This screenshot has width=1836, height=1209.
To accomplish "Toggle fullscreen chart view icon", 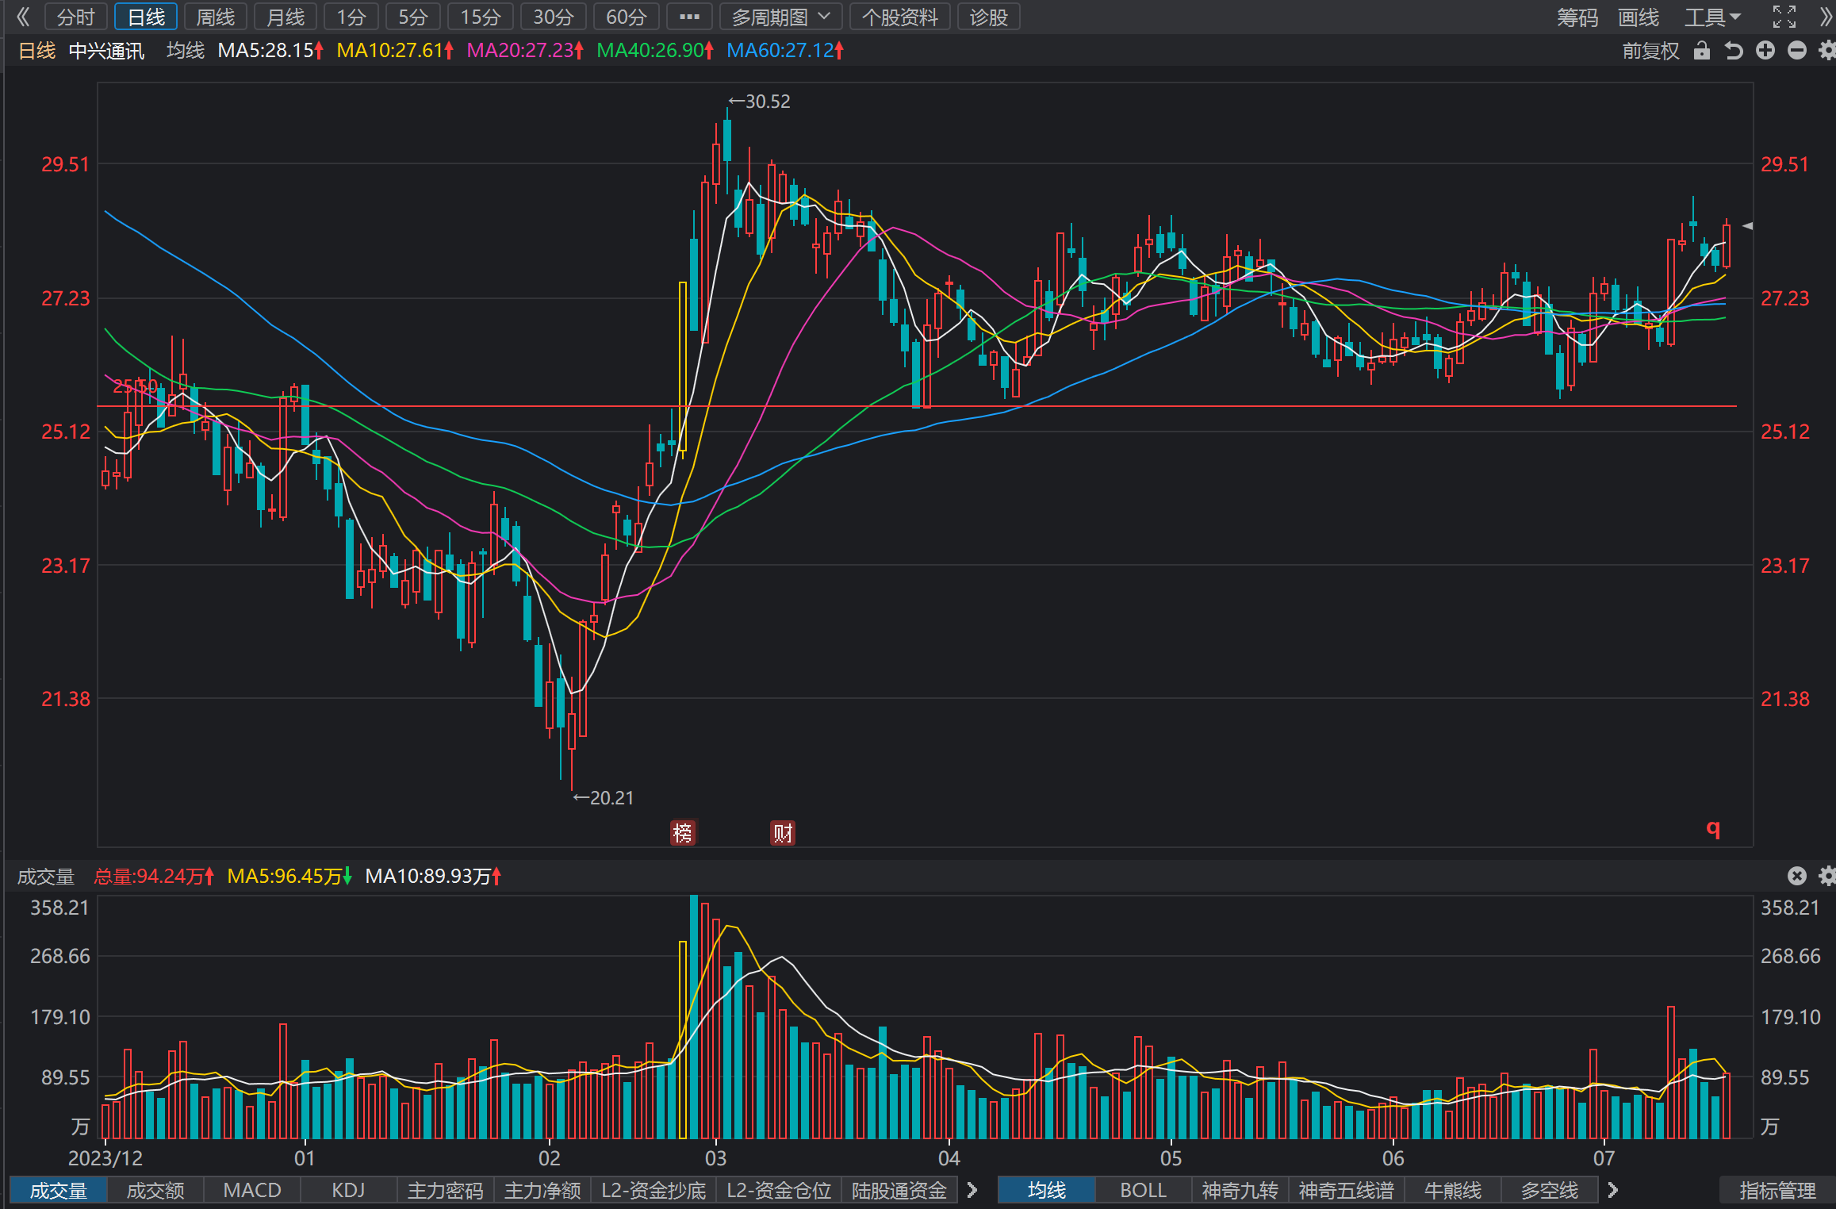I will [x=1784, y=17].
